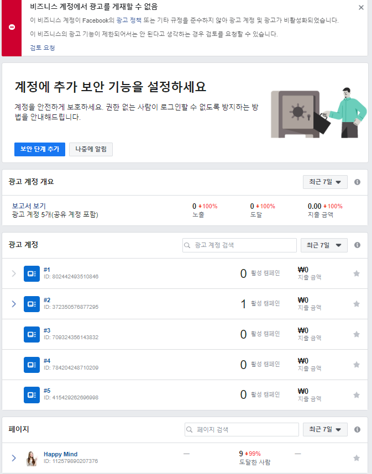Image resolution: width=372 pixels, height=474 pixels.
Task: Click the ad account #2 icon
Action: coord(32,304)
